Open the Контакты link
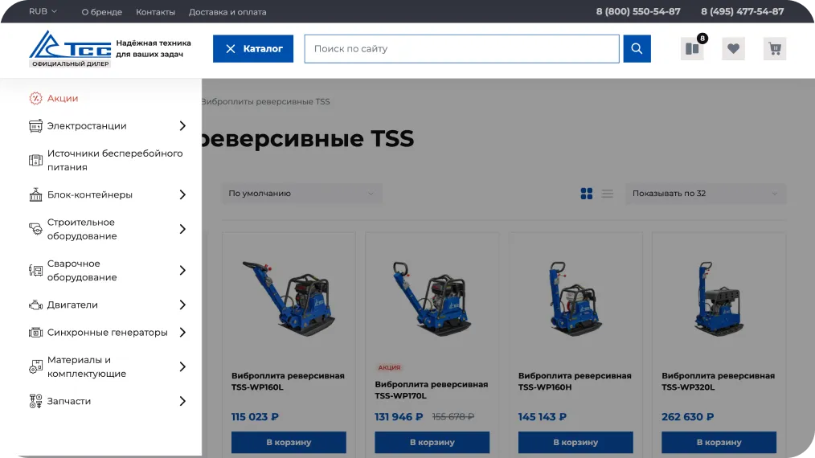Screen dimensions: 815x458 [x=155, y=12]
